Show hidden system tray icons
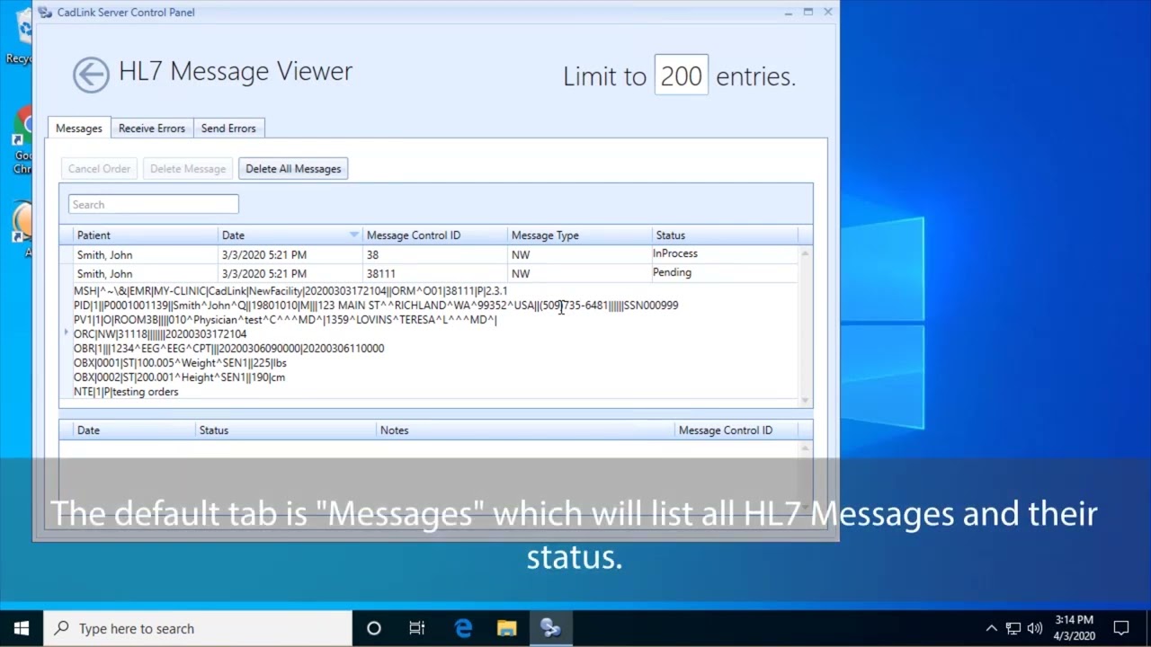Screen dimensions: 1151x647 [x=991, y=628]
